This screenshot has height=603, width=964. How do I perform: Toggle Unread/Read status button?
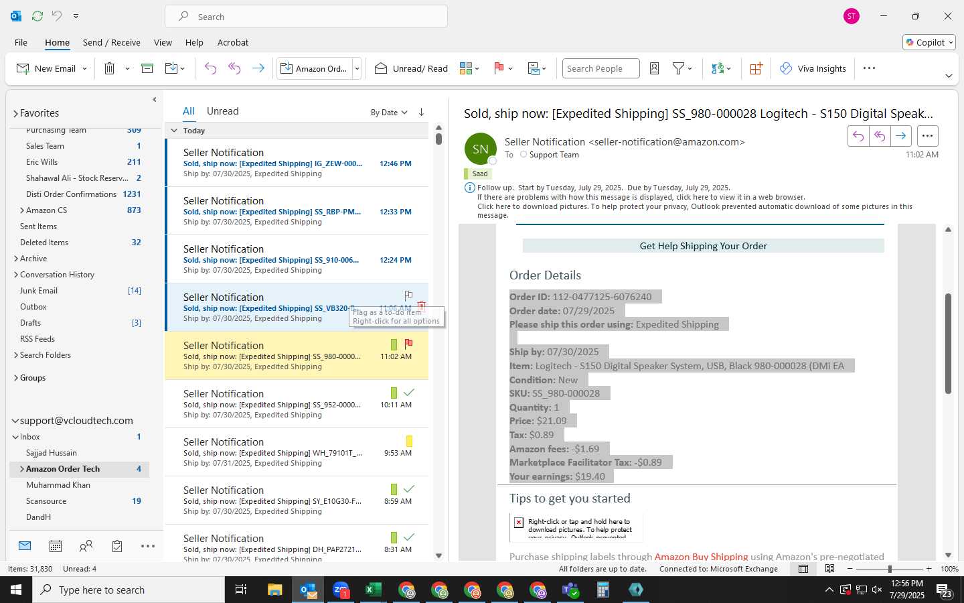tap(411, 68)
